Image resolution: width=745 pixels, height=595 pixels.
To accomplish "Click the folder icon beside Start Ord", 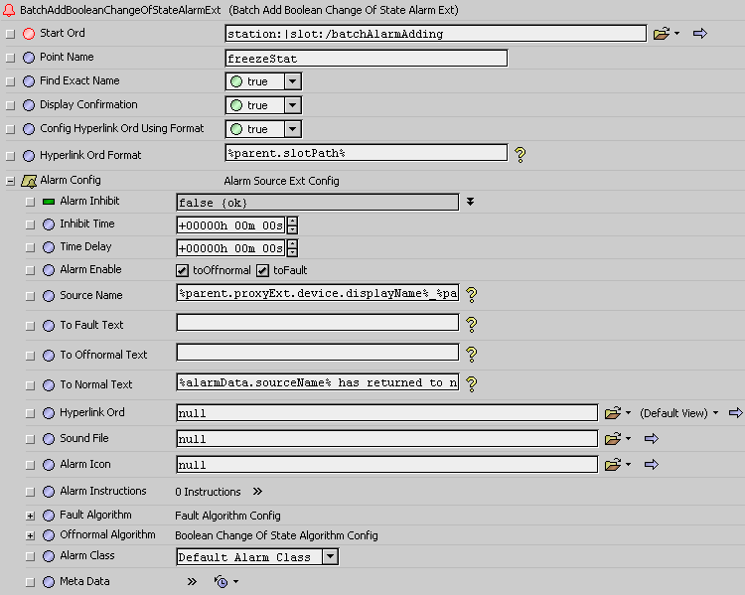I will click(x=662, y=34).
